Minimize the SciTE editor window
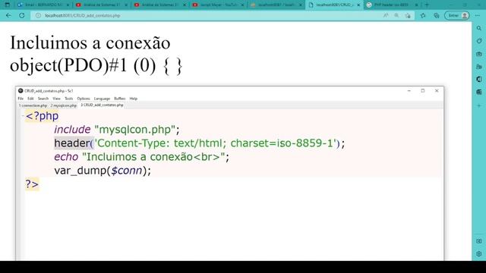 point(409,91)
